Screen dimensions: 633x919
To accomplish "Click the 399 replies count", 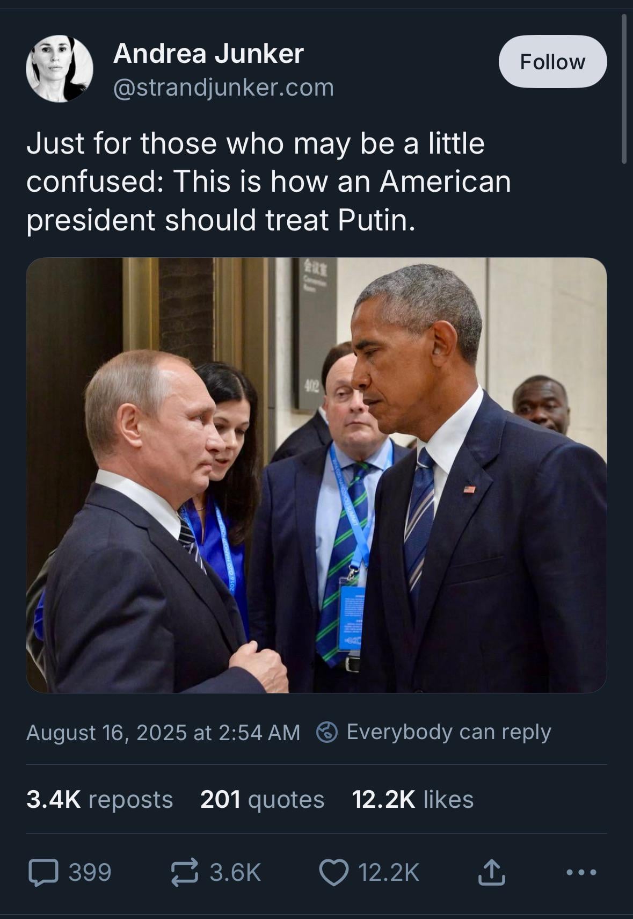I will [90, 872].
